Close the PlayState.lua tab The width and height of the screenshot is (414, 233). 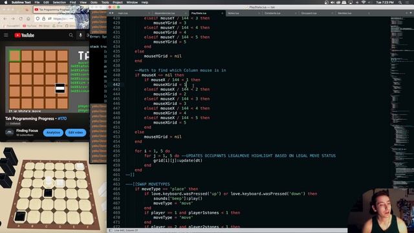222,13
